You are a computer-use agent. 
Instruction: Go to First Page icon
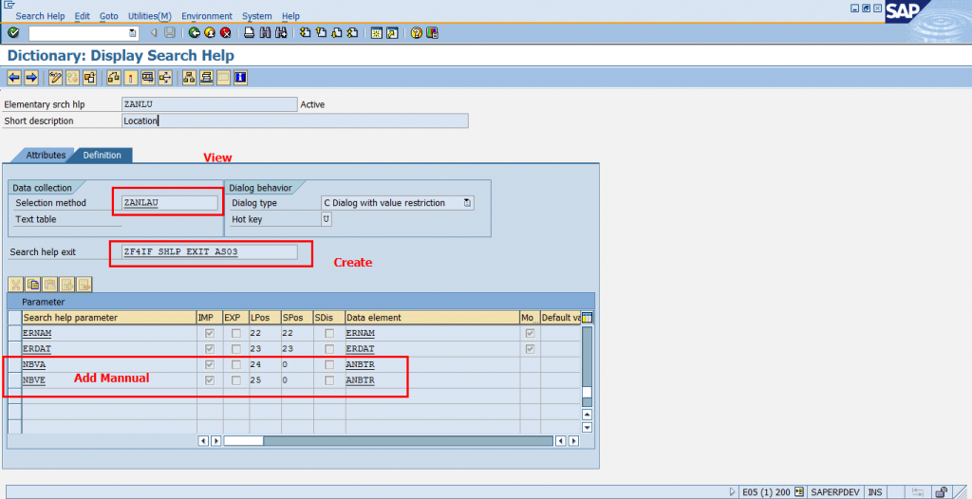tap(305, 33)
